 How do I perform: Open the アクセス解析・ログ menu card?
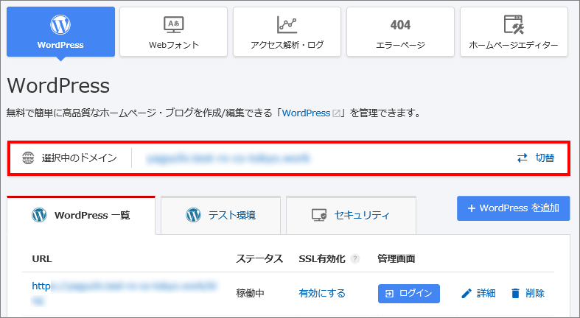pyautogui.click(x=287, y=32)
